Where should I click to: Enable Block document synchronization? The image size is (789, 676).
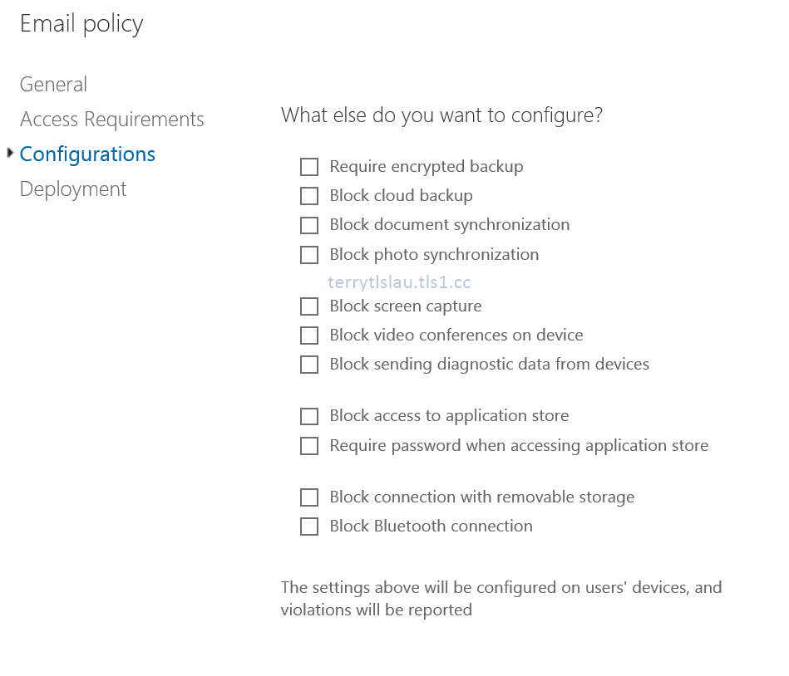pyautogui.click(x=309, y=225)
